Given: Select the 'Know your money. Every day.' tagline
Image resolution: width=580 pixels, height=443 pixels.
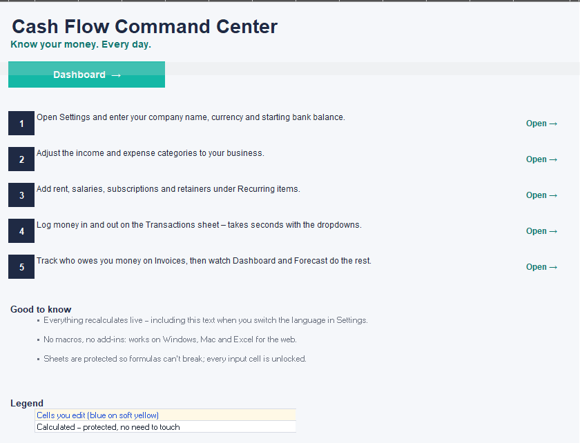Looking at the screenshot, I should 81,44.
